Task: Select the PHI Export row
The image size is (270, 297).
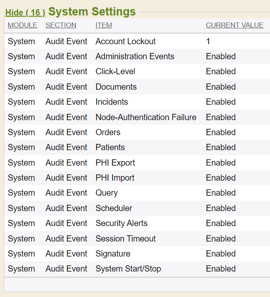Action: tap(115, 163)
